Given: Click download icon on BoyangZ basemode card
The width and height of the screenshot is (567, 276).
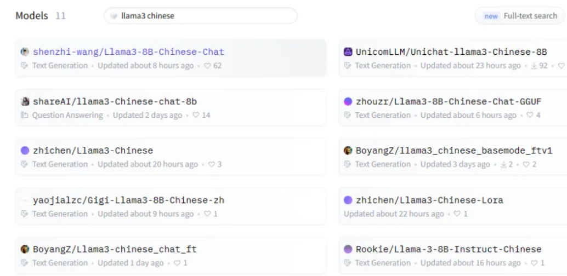Looking at the screenshot, I should click(x=503, y=164).
